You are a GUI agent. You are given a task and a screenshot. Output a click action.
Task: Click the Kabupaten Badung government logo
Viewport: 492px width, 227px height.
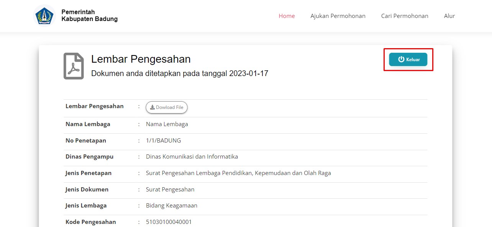45,16
